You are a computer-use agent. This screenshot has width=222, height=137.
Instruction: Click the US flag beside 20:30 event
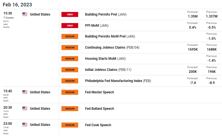pos(25,108)
